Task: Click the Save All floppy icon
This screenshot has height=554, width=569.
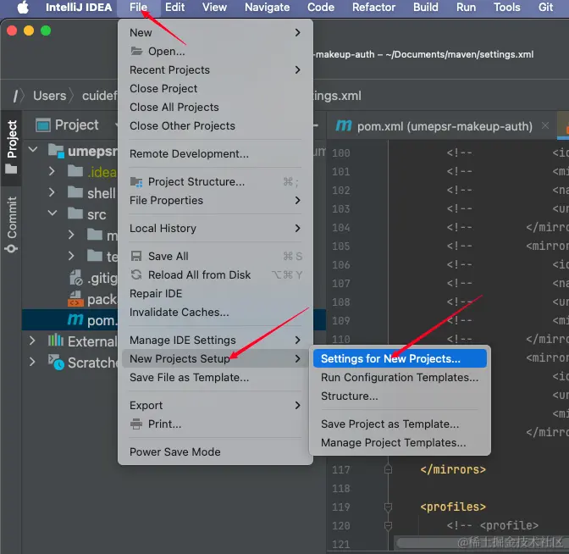Action: (x=136, y=257)
